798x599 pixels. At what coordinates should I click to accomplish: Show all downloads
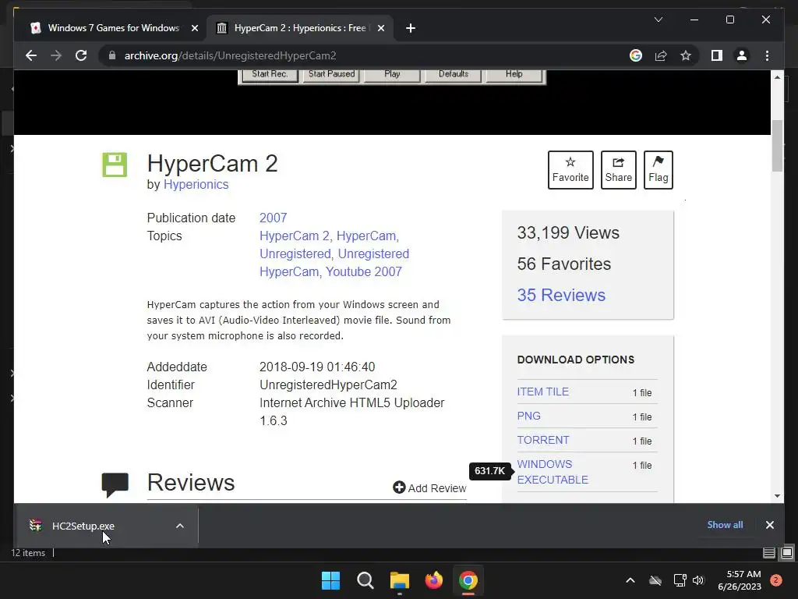pos(725,525)
